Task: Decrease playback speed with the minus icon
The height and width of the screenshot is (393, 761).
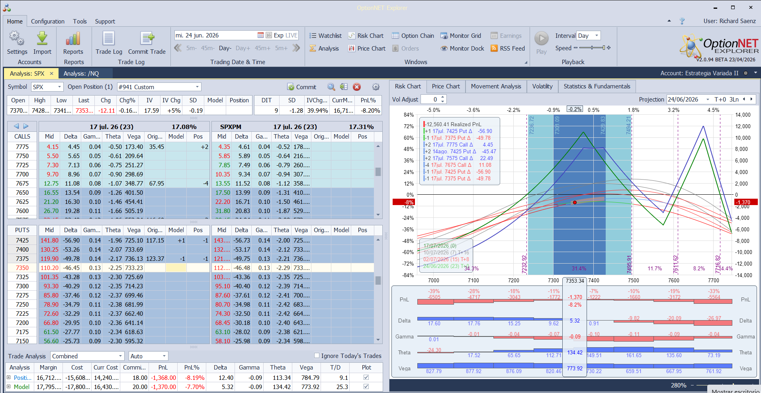Action: tap(575, 48)
